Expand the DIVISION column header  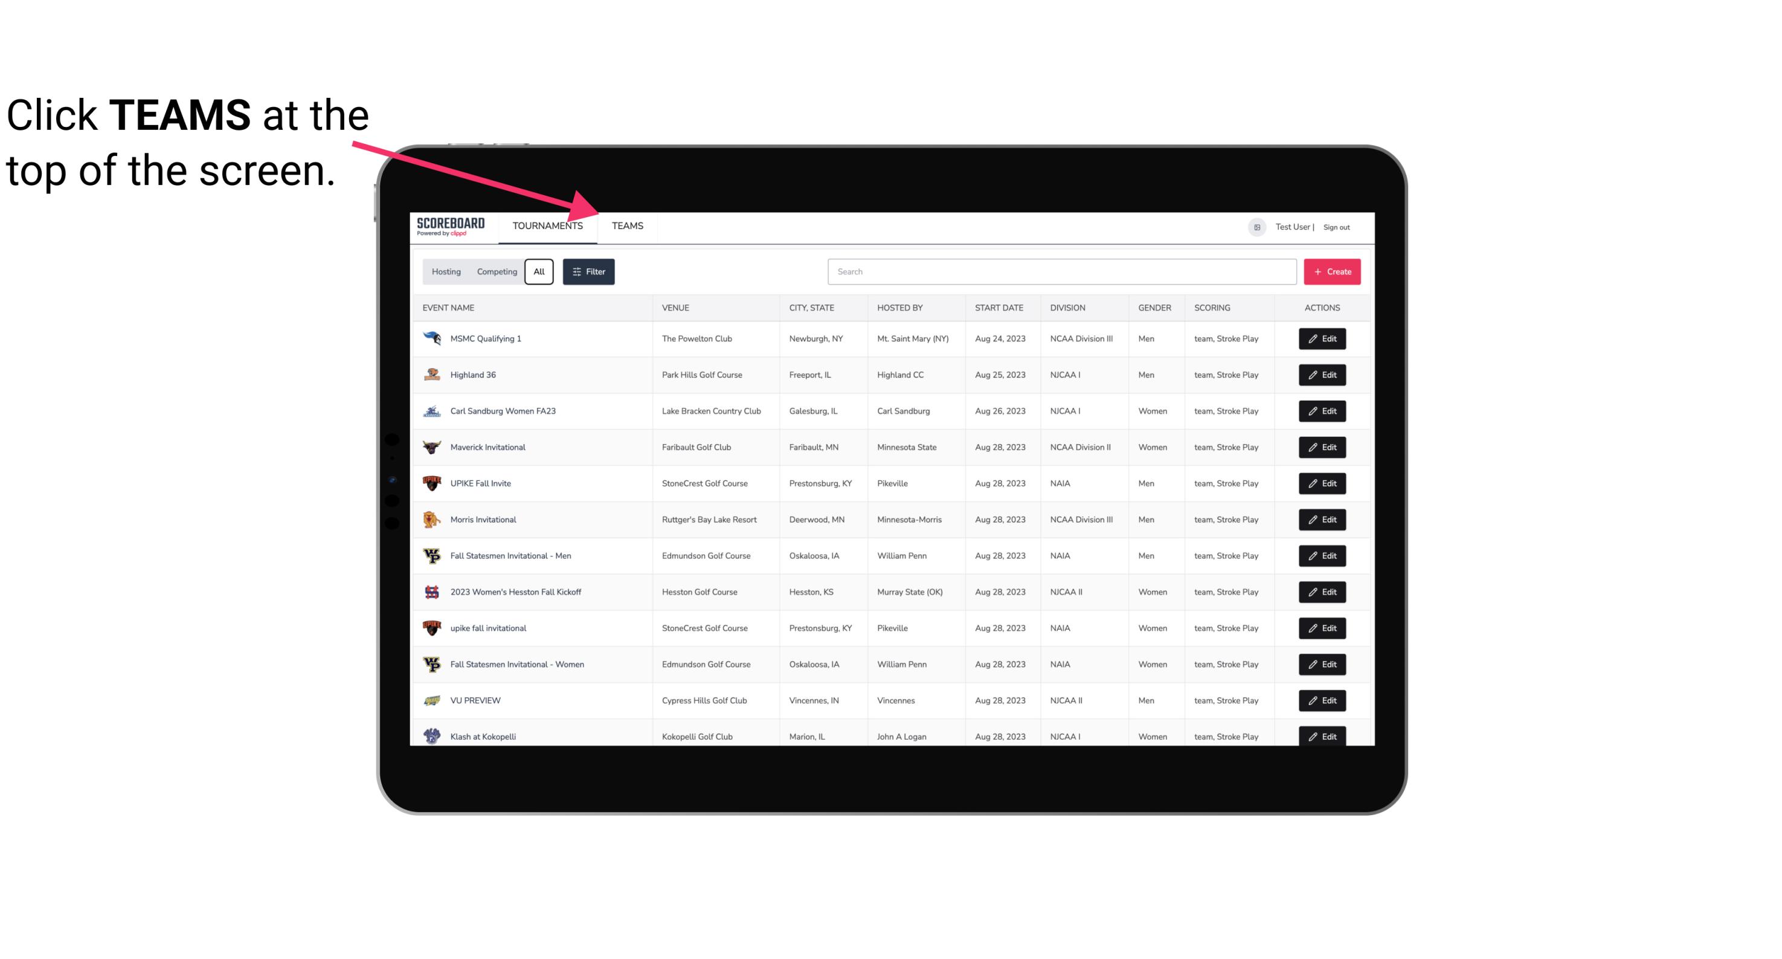pos(1068,307)
